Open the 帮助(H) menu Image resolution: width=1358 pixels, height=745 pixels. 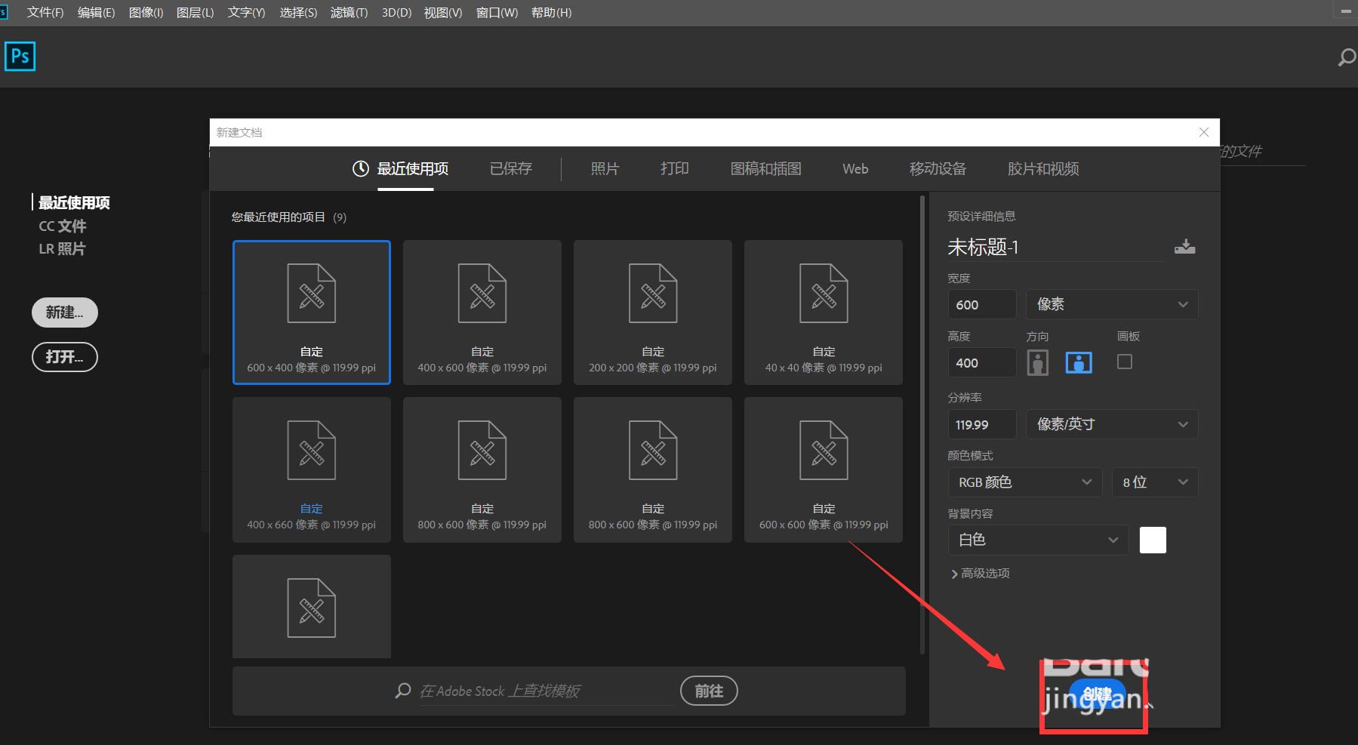point(552,13)
